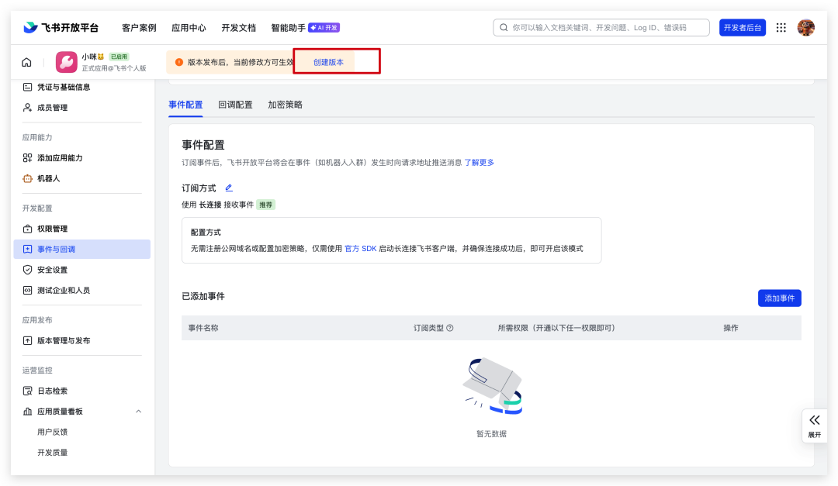
Task: Open the apps grid icon
Action: point(781,28)
